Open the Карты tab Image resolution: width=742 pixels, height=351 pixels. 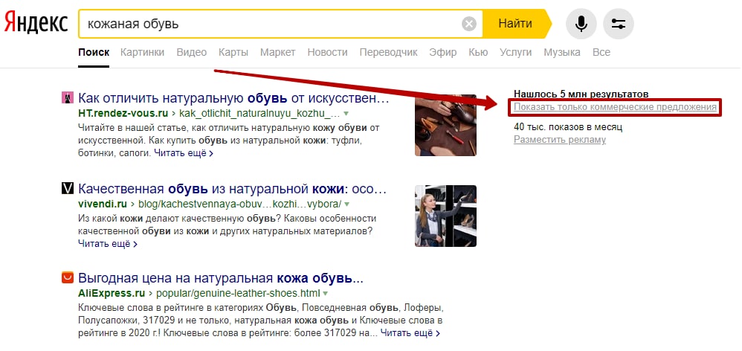click(x=233, y=52)
